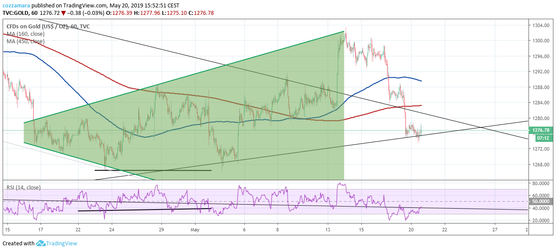556x251 pixels.
Task: Click the MA (450, close) indicator label
Action: coord(25,41)
